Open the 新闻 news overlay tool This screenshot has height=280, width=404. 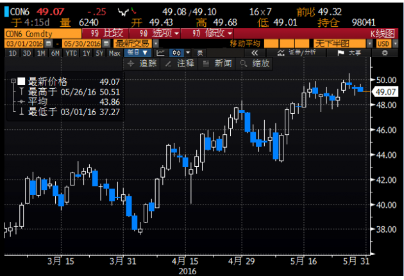[x=217, y=63]
